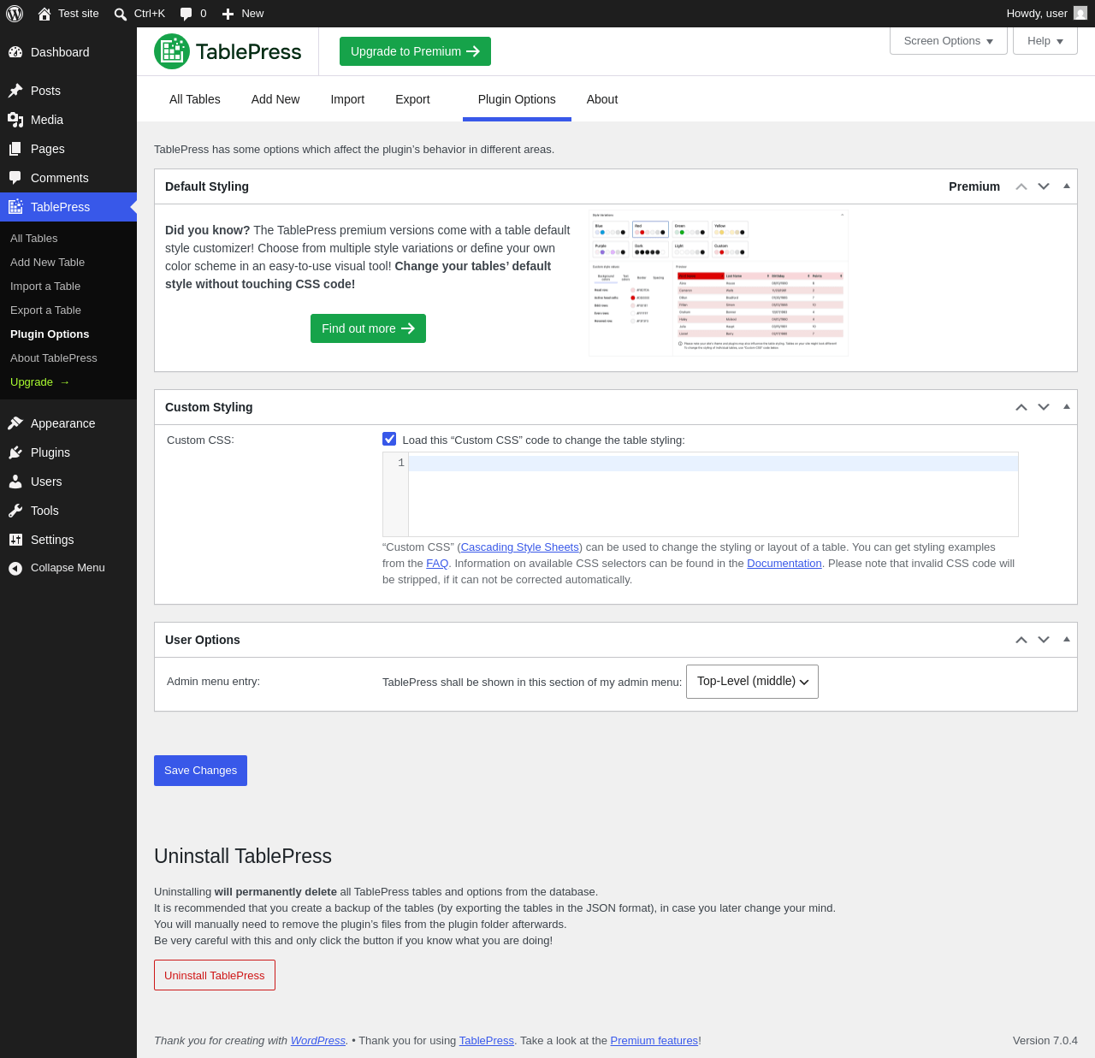1095x1058 pixels.
Task: Switch to the About tab
Action: (x=602, y=99)
